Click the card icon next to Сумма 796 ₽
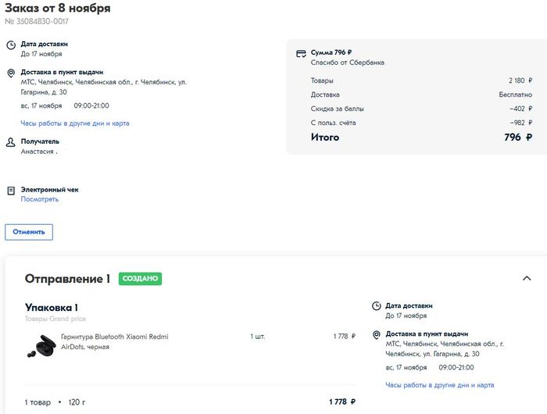This screenshot has width=547, height=414. (x=301, y=53)
